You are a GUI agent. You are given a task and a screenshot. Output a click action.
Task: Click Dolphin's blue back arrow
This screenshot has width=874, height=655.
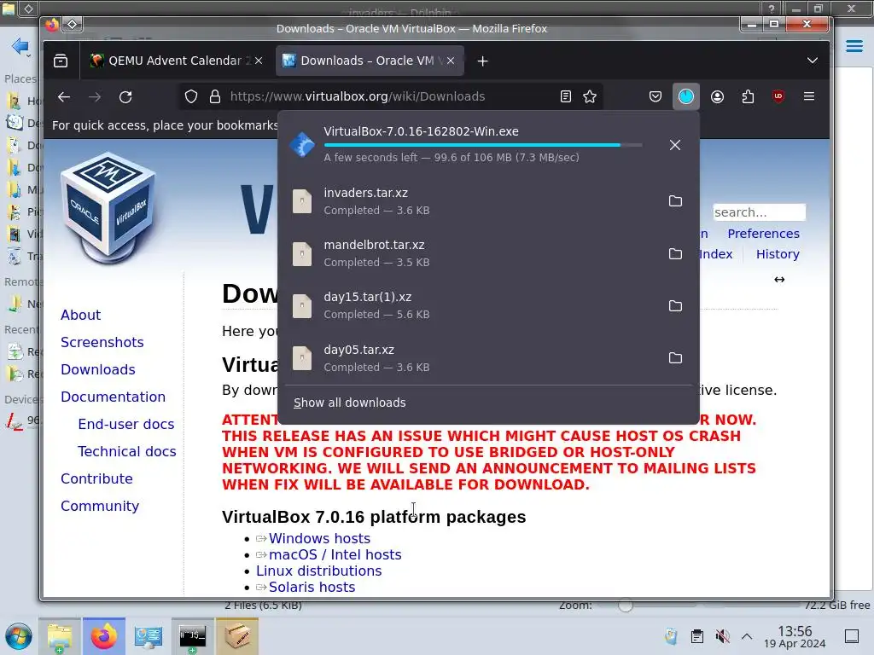[x=20, y=46]
